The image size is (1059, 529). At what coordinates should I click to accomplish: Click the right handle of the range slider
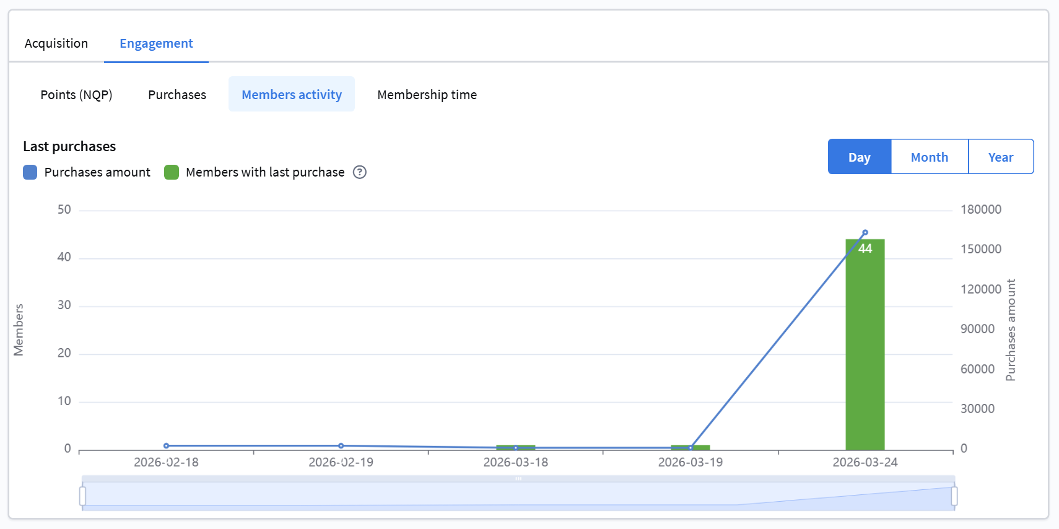click(x=954, y=496)
